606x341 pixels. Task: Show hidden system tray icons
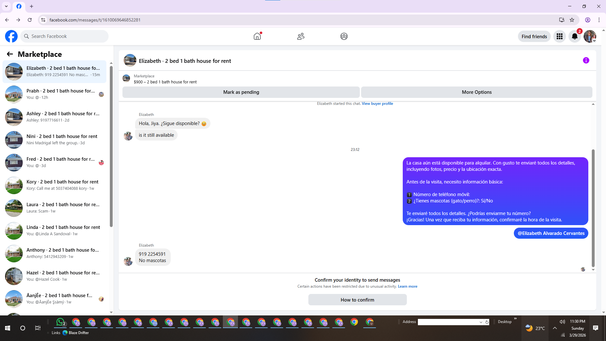pos(555,328)
